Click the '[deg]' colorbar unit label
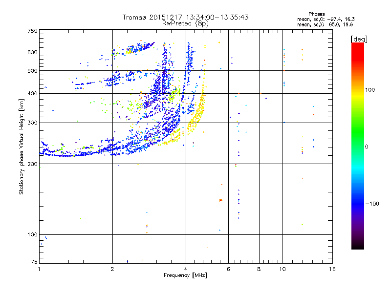The width and height of the screenshot is (391, 293). click(x=359, y=39)
